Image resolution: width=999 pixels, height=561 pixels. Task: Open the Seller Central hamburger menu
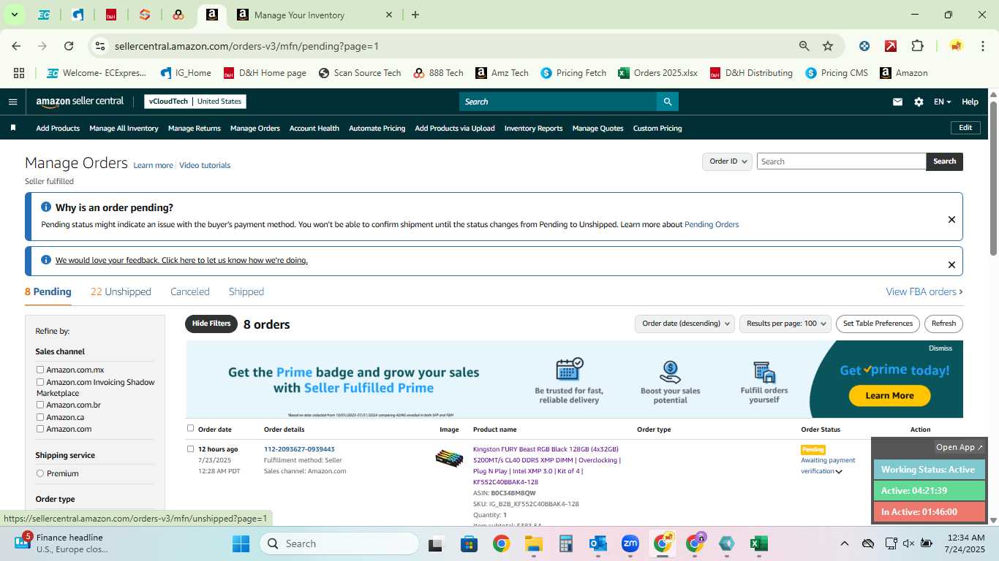point(12,102)
